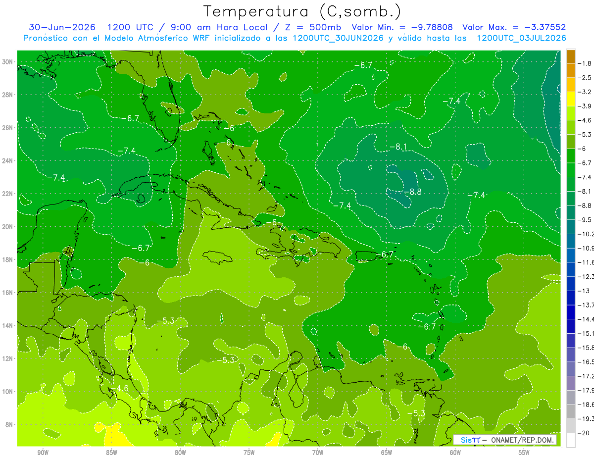Click the "28N" latitude axis label
The image size is (594, 459).
(x=8, y=95)
